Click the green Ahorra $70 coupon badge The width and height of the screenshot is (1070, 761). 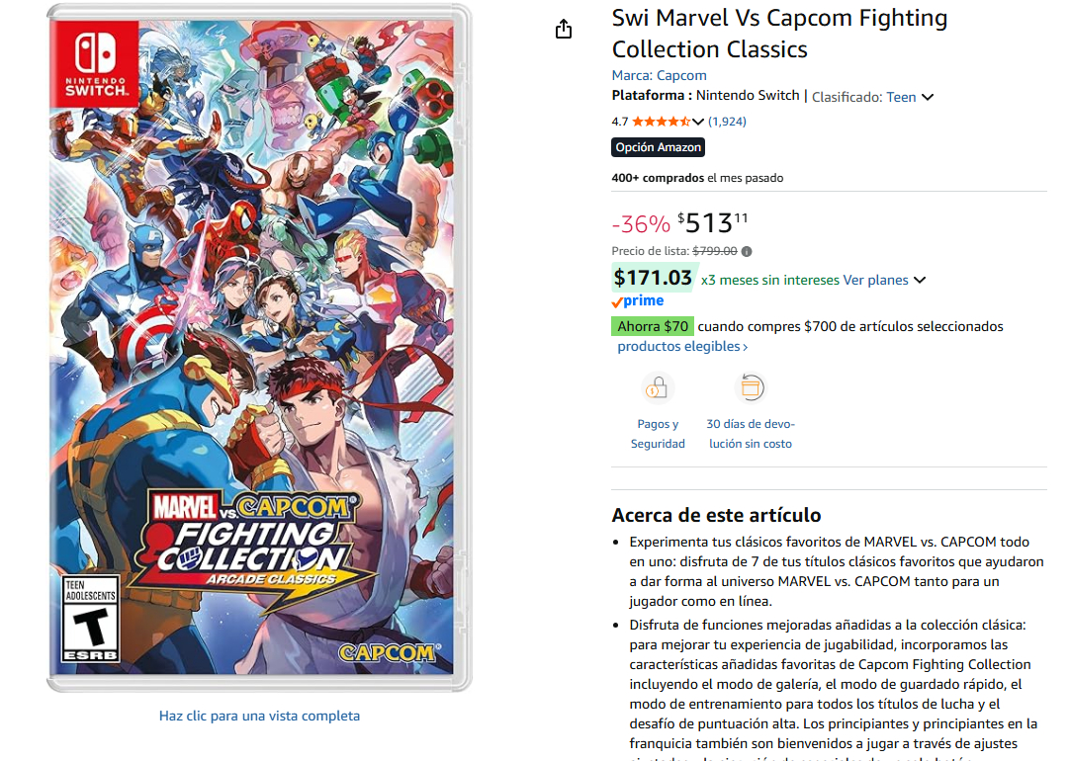653,326
